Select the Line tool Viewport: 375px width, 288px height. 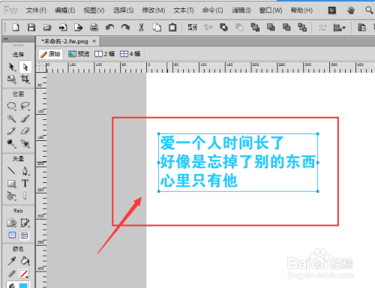coord(11,171)
